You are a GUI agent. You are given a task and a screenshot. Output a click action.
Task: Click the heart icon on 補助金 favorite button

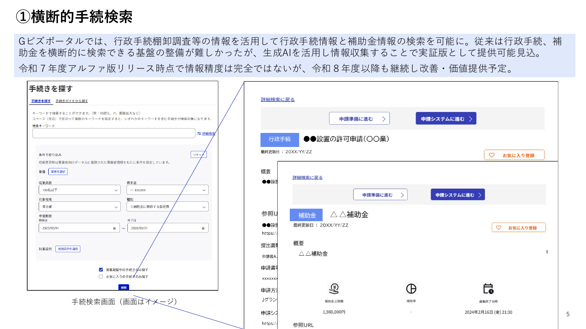pos(499,228)
